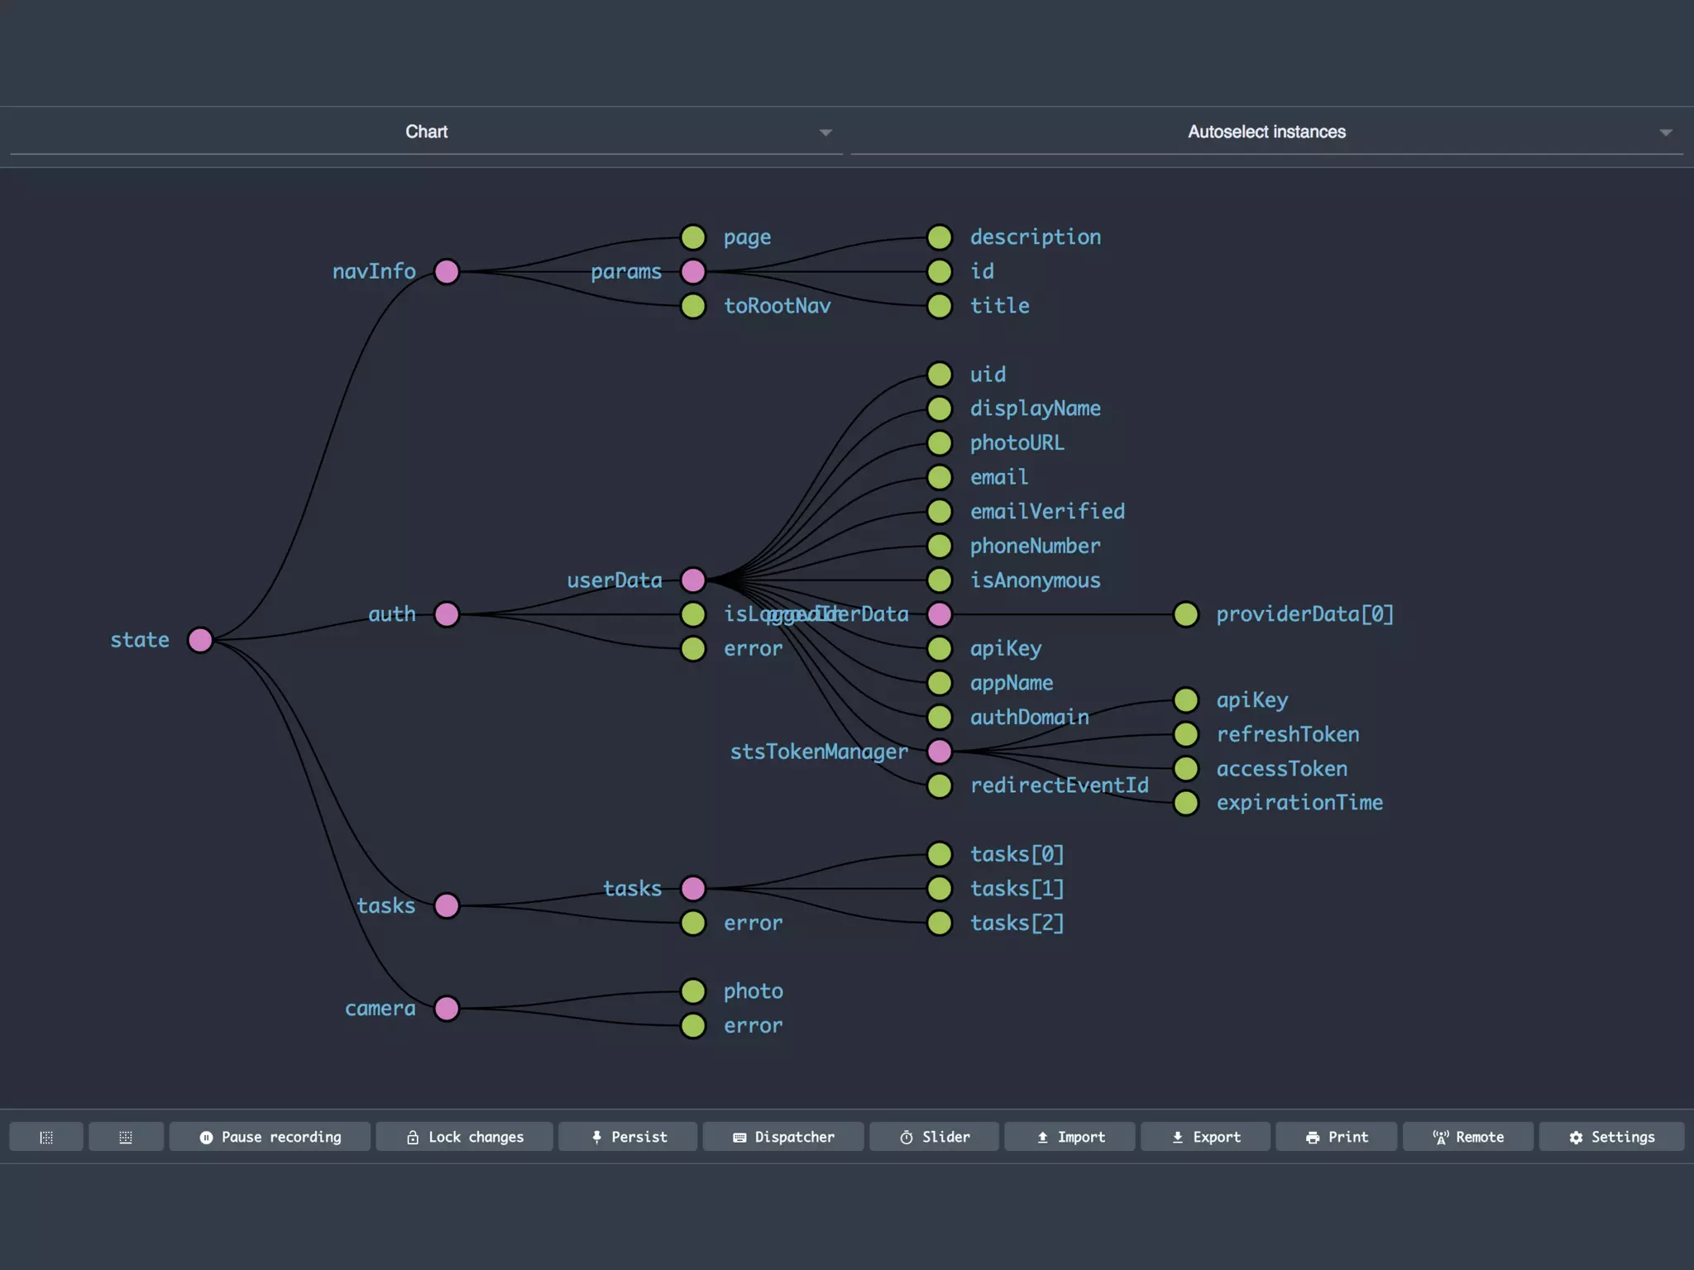Open the Dispatcher panel
This screenshot has height=1270, width=1694.
(x=783, y=1137)
